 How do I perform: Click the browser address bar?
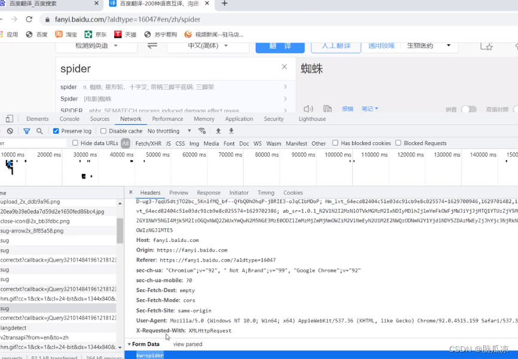(278, 20)
